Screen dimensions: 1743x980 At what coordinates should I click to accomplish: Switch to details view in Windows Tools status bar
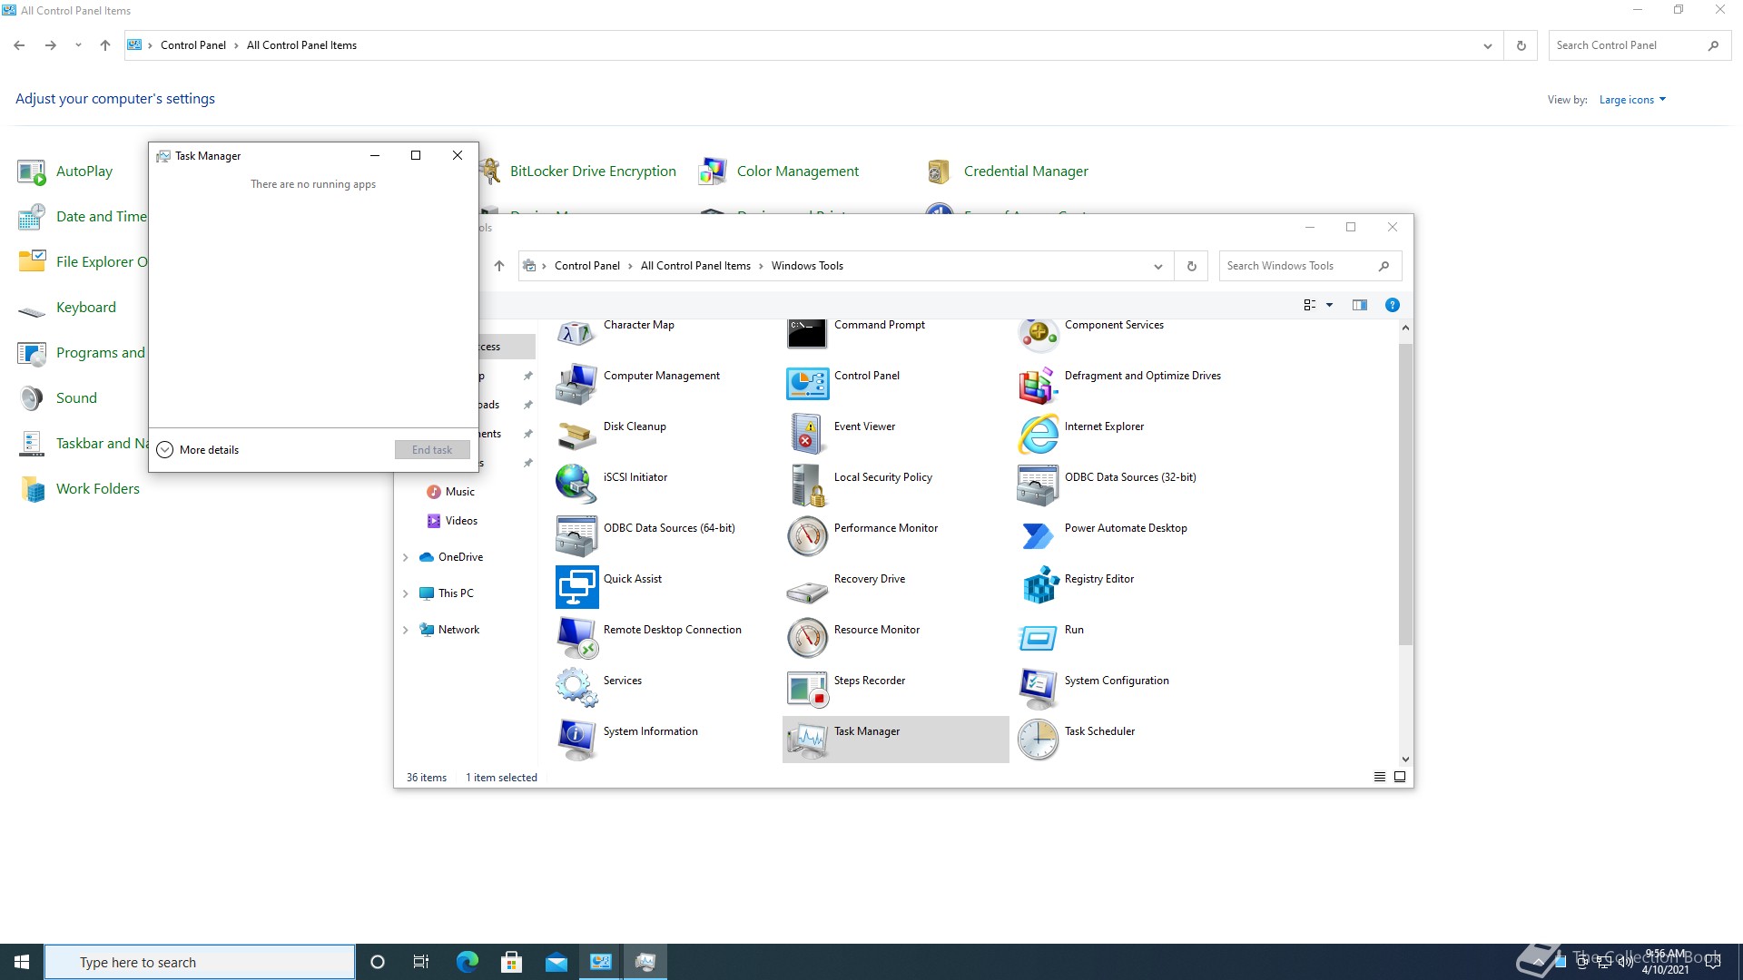pos(1380,777)
